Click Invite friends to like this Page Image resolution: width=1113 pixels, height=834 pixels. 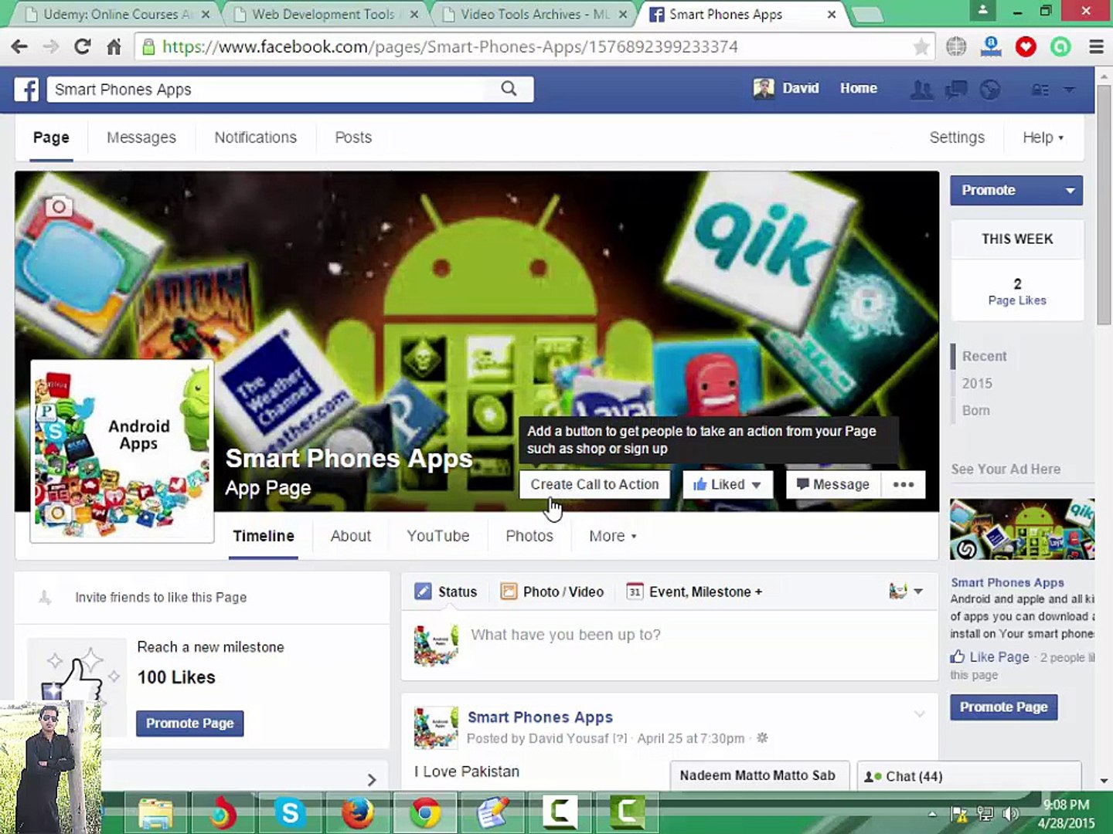pyautogui.click(x=161, y=598)
